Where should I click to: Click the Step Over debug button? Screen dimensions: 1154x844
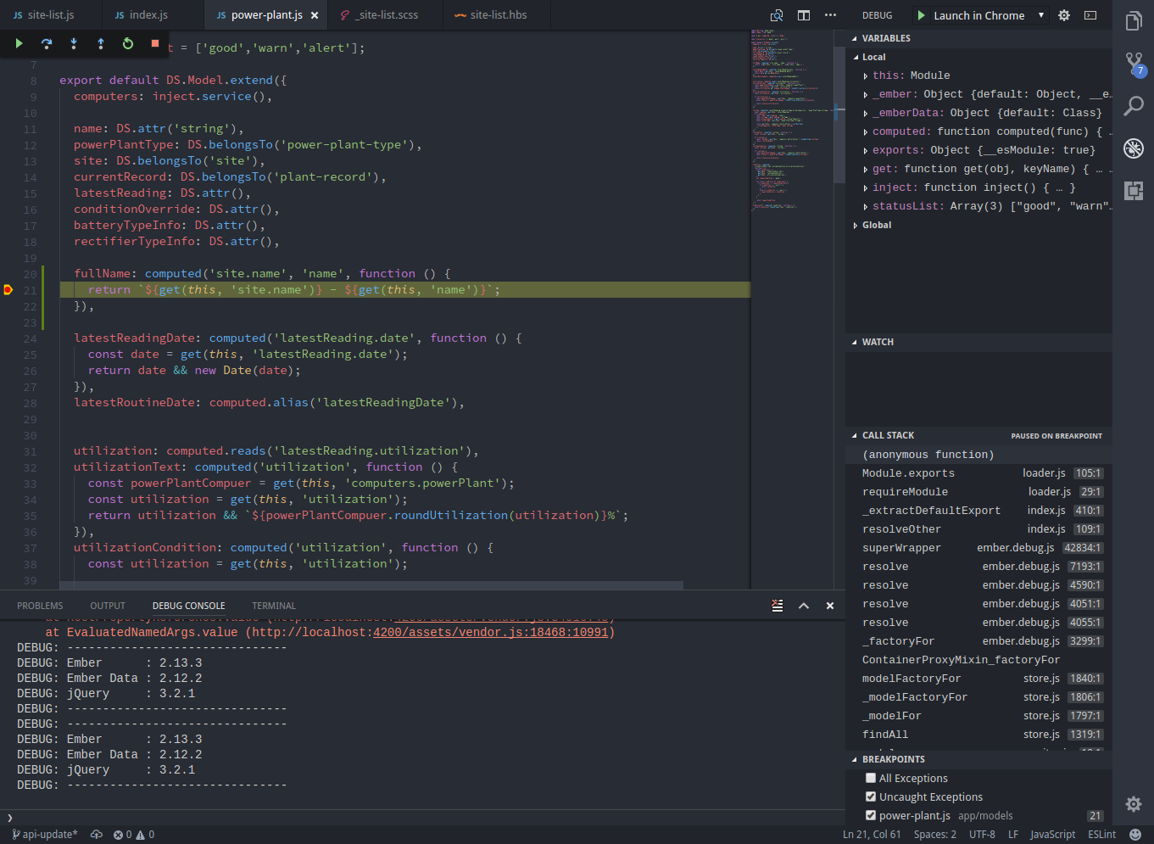click(x=47, y=43)
